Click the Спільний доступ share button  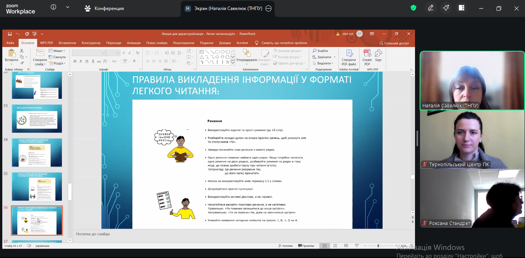tap(394, 43)
